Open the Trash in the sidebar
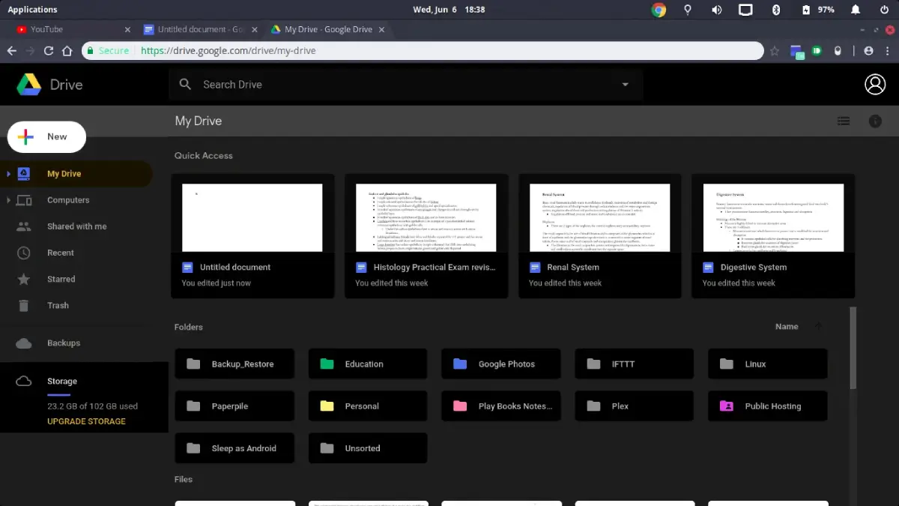Screen dimensions: 899x506 (58, 305)
